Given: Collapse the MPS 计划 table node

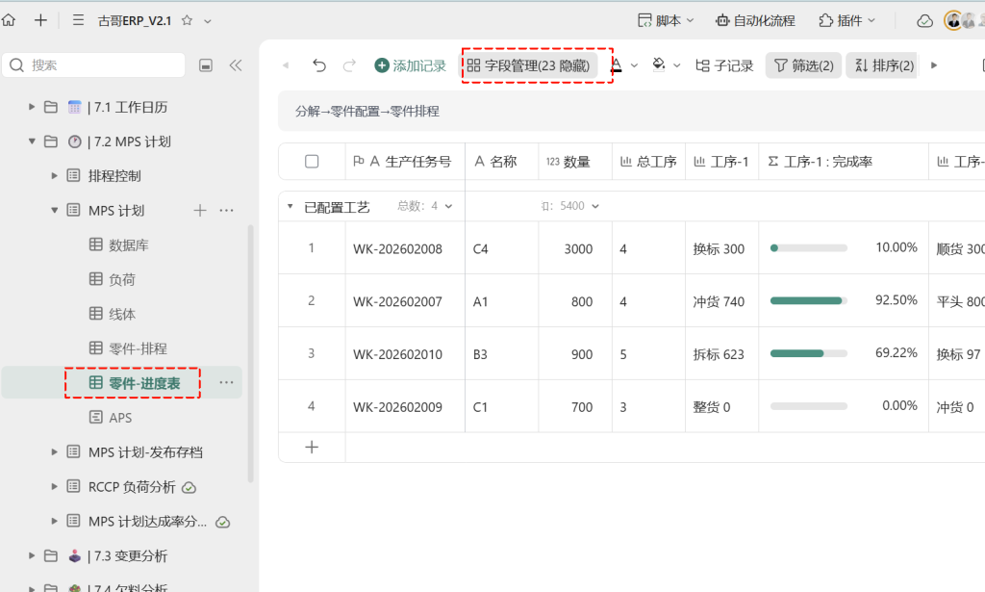Looking at the screenshot, I should tap(54, 211).
